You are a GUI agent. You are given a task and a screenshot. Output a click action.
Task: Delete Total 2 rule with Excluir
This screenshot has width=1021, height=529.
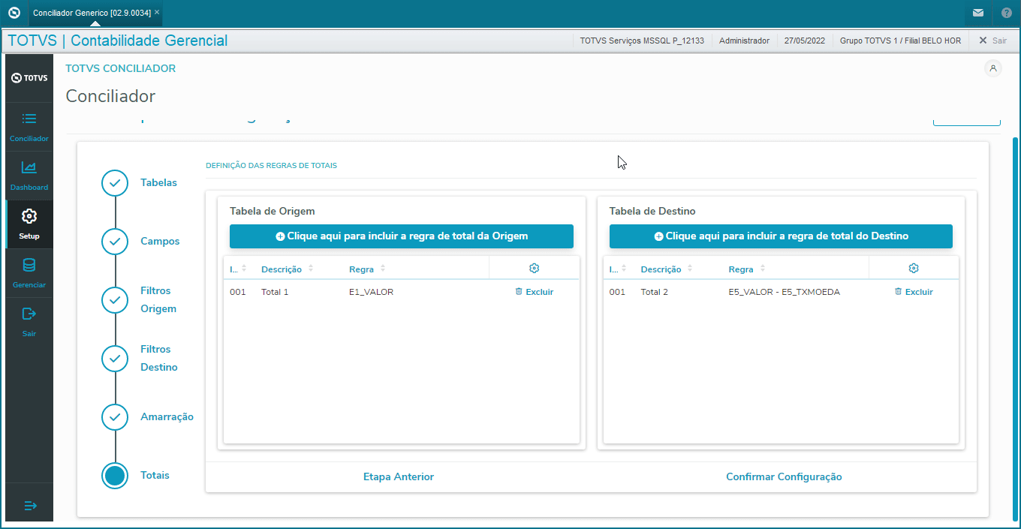[x=914, y=292]
